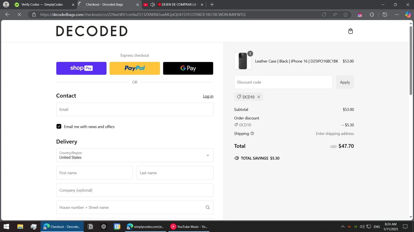Expand the Country/Region dropdown

[x=135, y=155]
